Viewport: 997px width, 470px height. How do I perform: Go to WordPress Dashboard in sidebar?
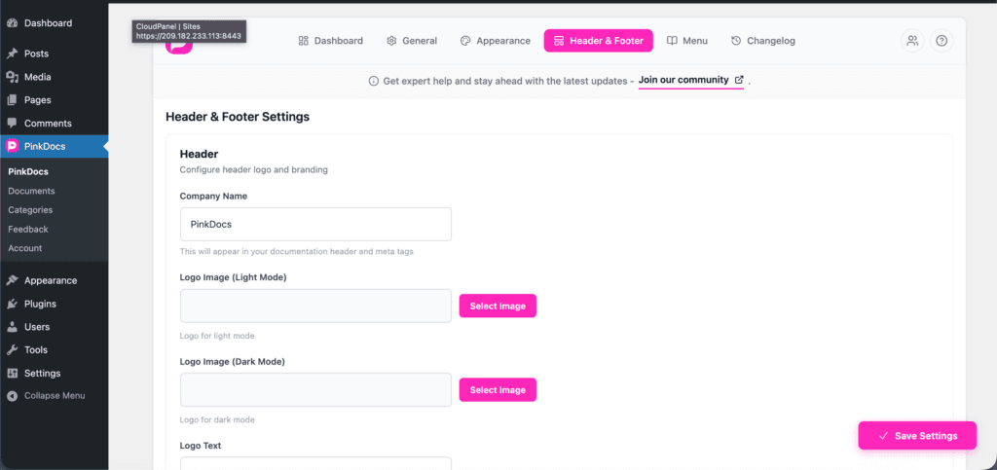pyautogui.click(x=47, y=22)
